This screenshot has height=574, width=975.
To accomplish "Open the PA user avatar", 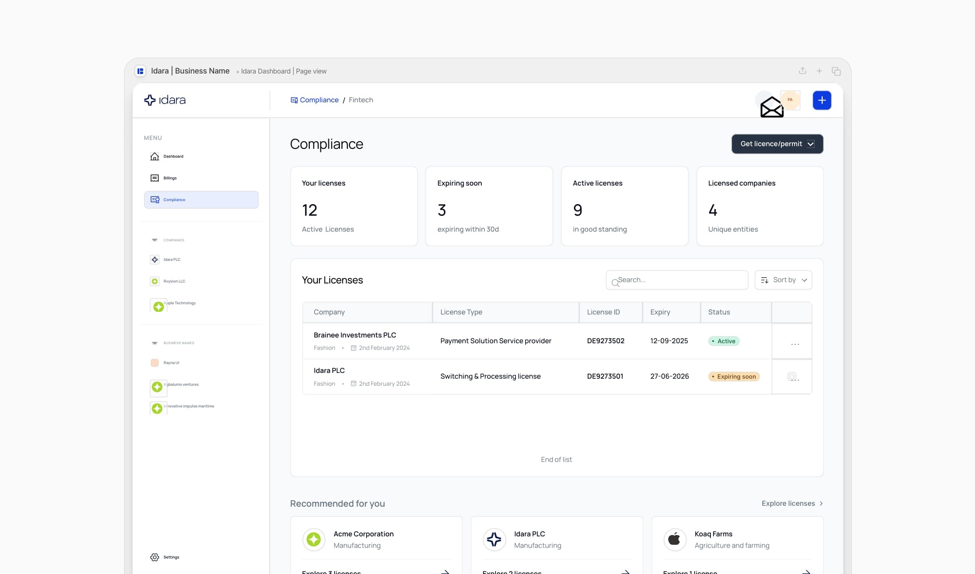I will (x=790, y=100).
